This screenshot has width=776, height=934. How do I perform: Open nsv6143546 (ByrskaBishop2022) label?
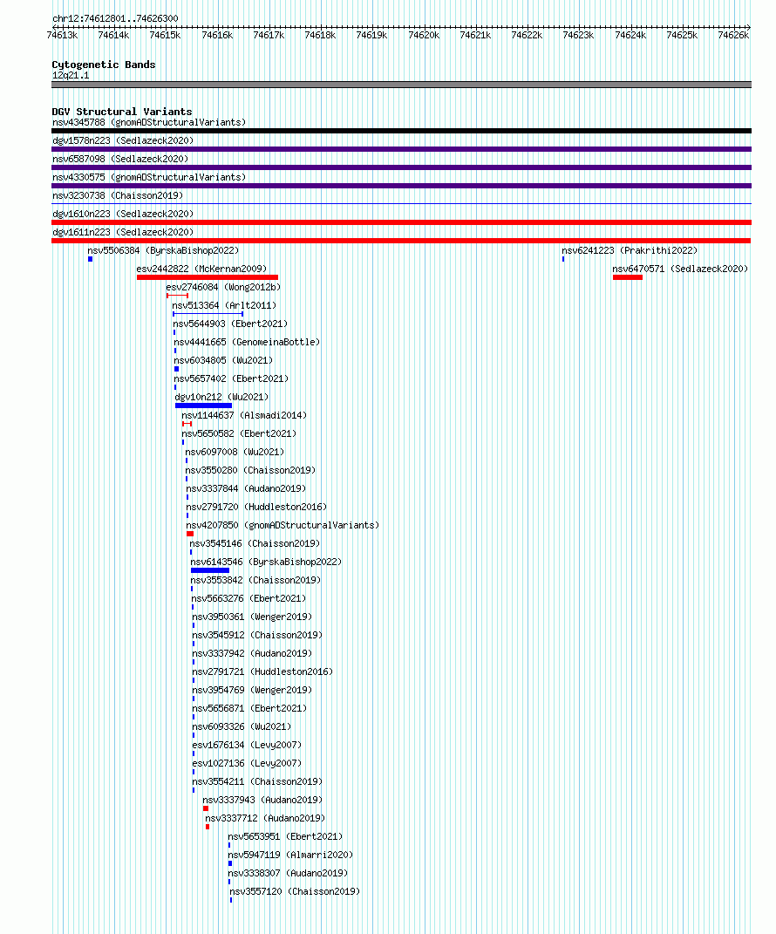click(266, 562)
